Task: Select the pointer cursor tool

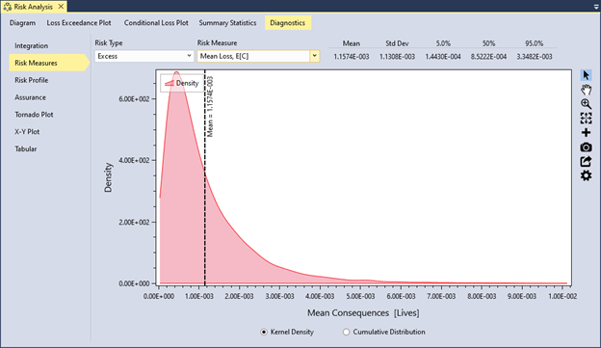Action: click(x=586, y=75)
